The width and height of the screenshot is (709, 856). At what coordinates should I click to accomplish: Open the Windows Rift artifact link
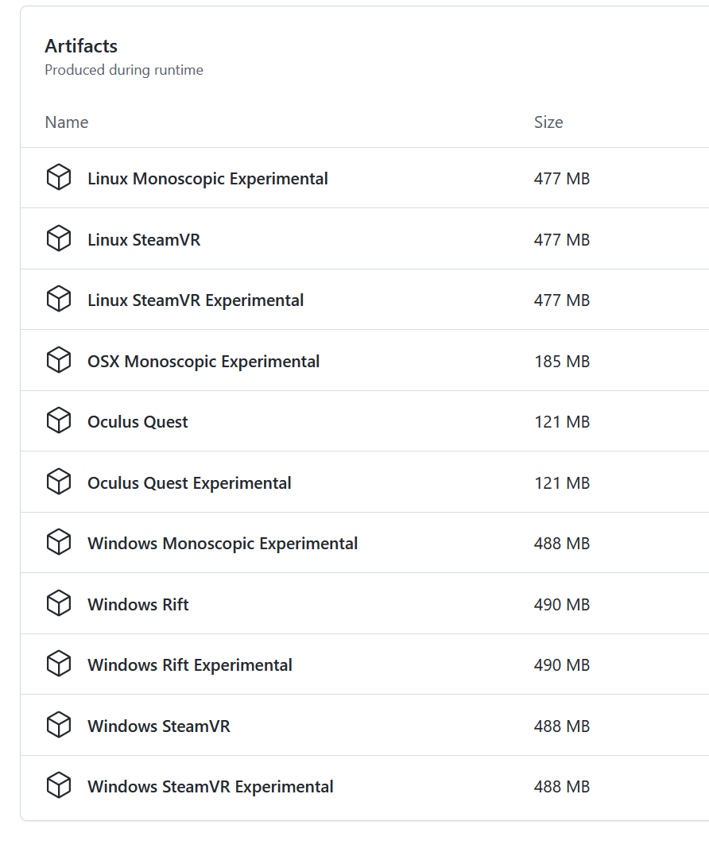click(x=138, y=605)
